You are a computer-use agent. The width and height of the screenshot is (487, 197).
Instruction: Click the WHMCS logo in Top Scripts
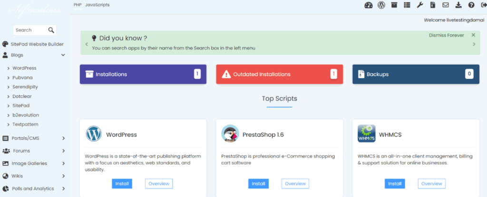click(367, 133)
